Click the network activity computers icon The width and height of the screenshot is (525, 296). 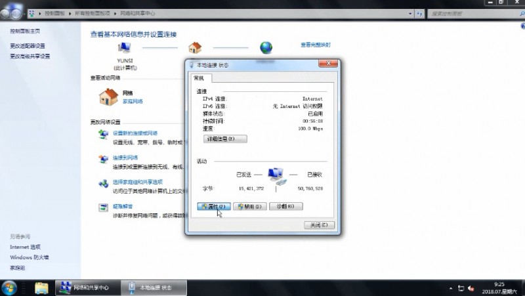276,176
